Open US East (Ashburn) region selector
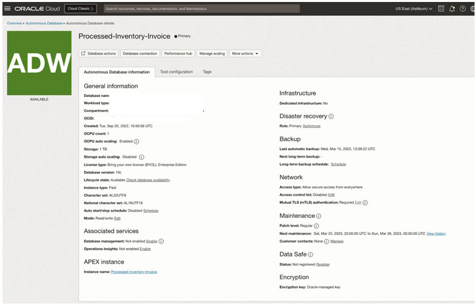 pos(414,9)
